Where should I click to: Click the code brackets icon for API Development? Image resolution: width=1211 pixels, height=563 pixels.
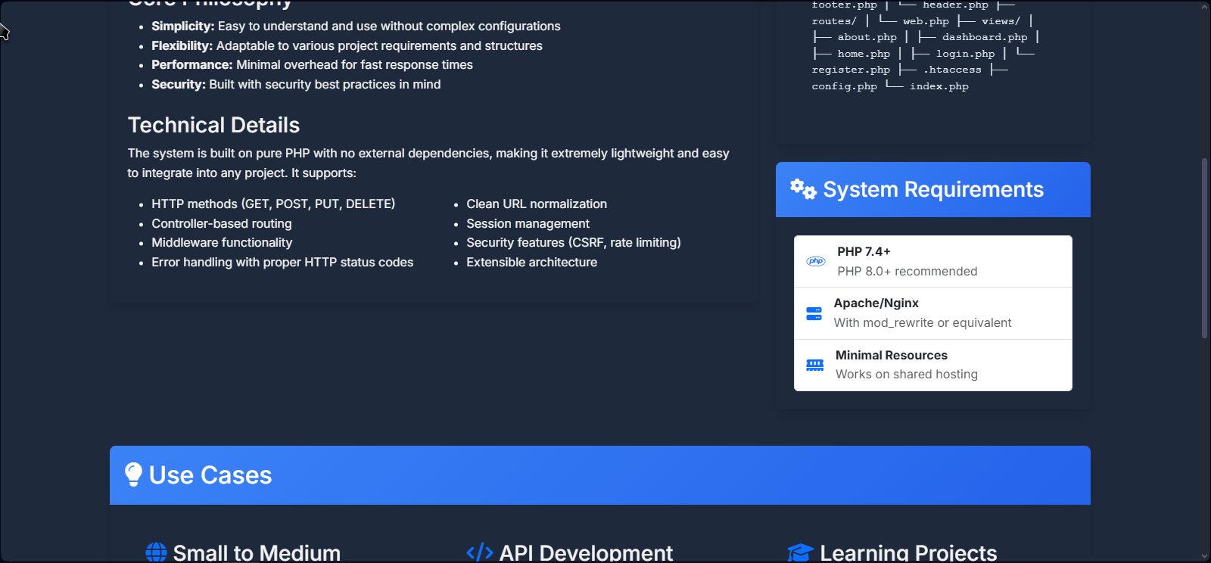[480, 552]
